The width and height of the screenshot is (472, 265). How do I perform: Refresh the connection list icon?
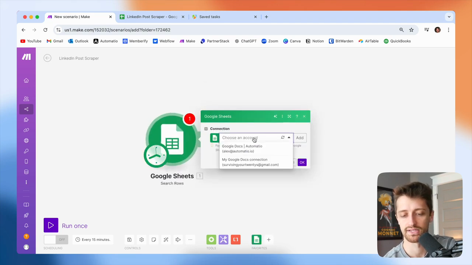[283, 138]
